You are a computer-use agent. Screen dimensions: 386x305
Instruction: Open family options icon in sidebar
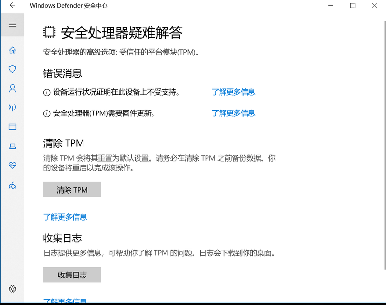click(x=13, y=185)
